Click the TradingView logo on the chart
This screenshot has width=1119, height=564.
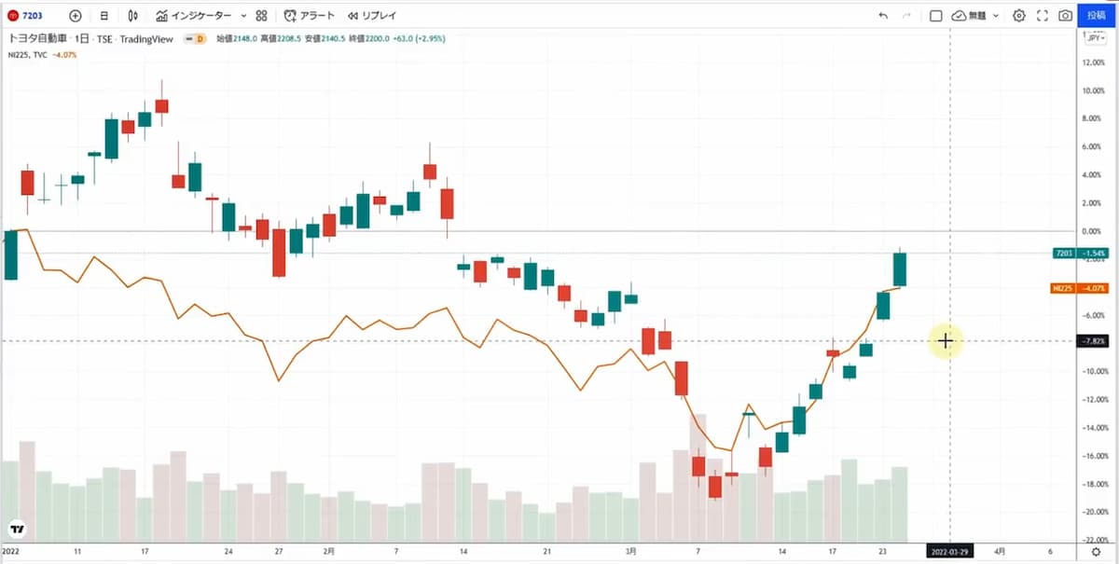coord(17,529)
